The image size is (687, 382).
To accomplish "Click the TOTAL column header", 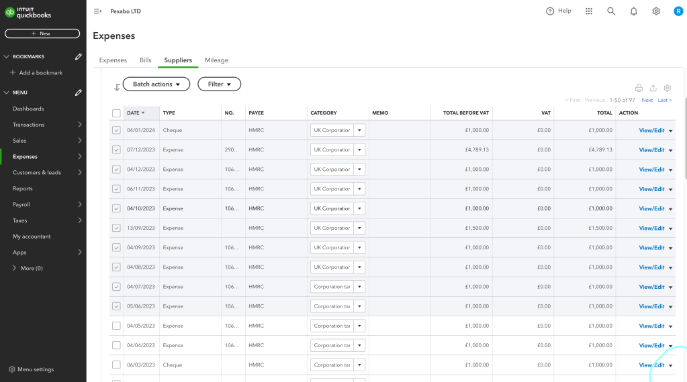I will (604, 113).
